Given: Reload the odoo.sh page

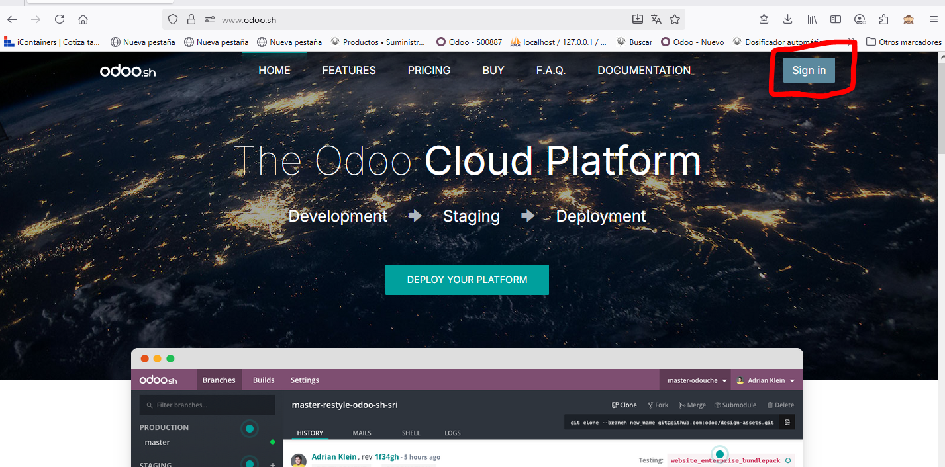Looking at the screenshot, I should [x=60, y=19].
